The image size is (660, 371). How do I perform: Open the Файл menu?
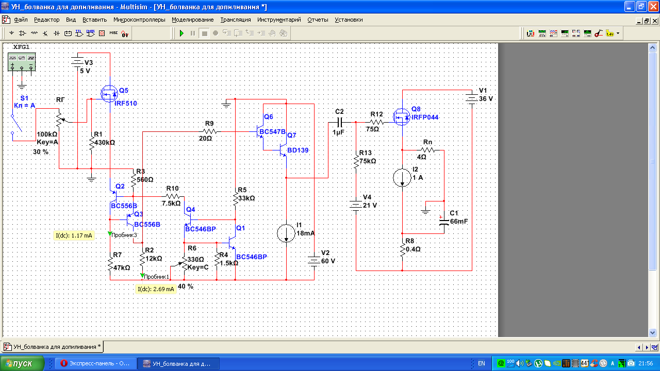[21, 20]
